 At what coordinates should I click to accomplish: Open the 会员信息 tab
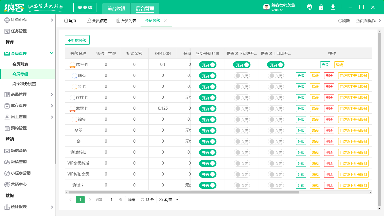pyautogui.click(x=98, y=20)
